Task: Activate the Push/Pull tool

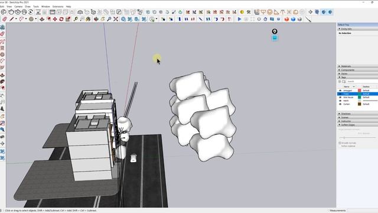Action: click(42, 19)
